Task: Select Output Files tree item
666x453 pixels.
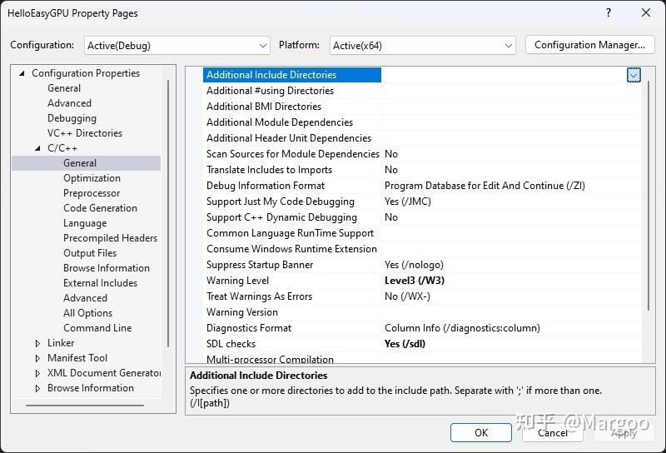Action: coord(90,253)
